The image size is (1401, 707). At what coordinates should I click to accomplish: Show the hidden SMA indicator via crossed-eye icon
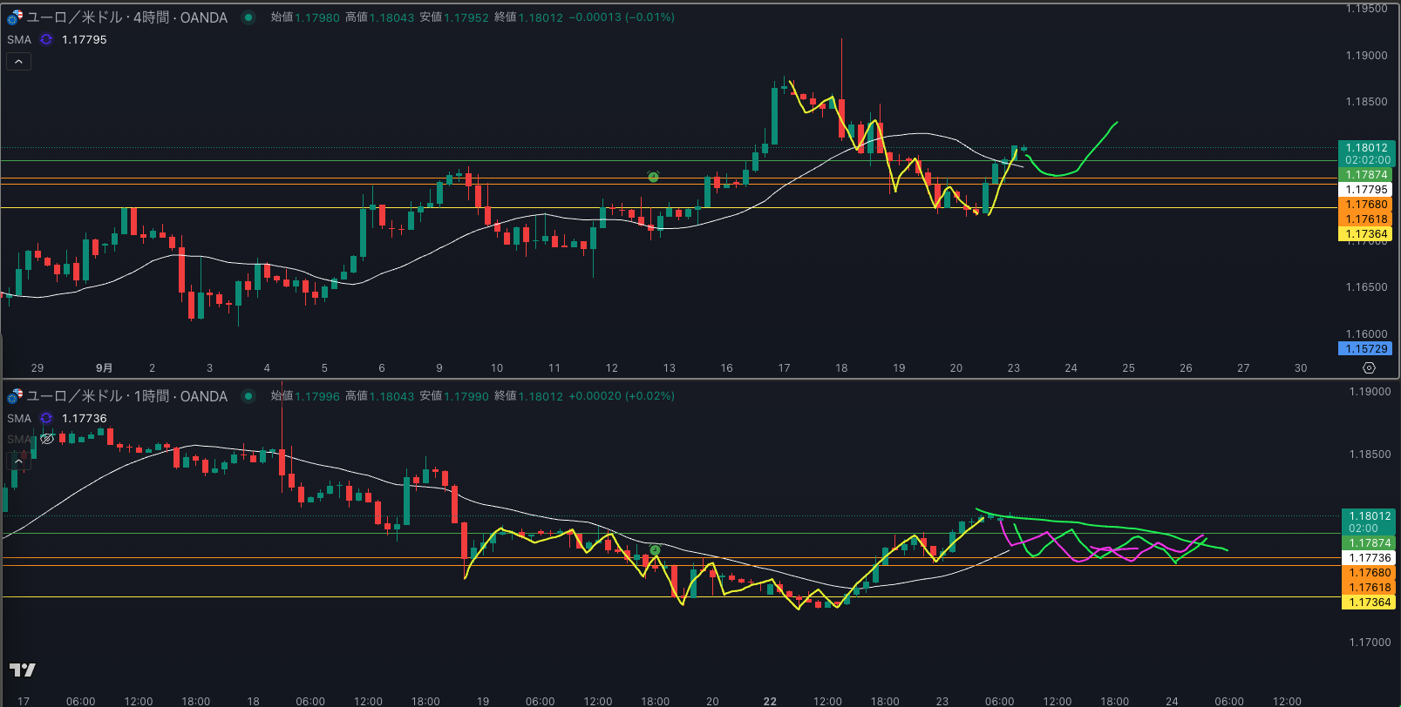[47, 439]
